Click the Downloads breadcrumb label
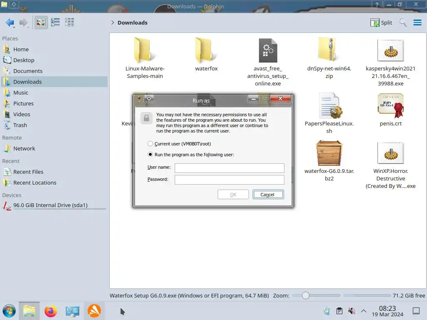 point(132,22)
